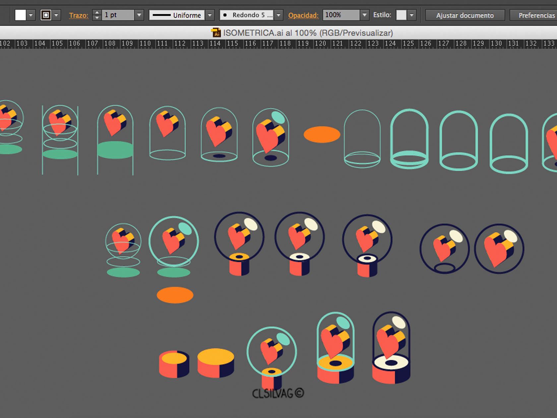The image size is (557, 418).
Task: Click the Ajustar documento button
Action: tap(465, 15)
